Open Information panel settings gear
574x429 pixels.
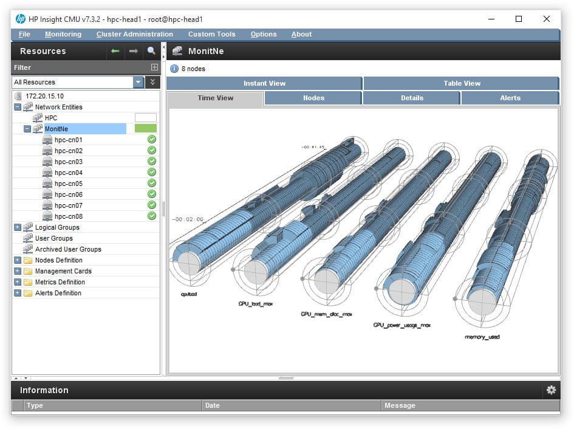[x=551, y=390]
